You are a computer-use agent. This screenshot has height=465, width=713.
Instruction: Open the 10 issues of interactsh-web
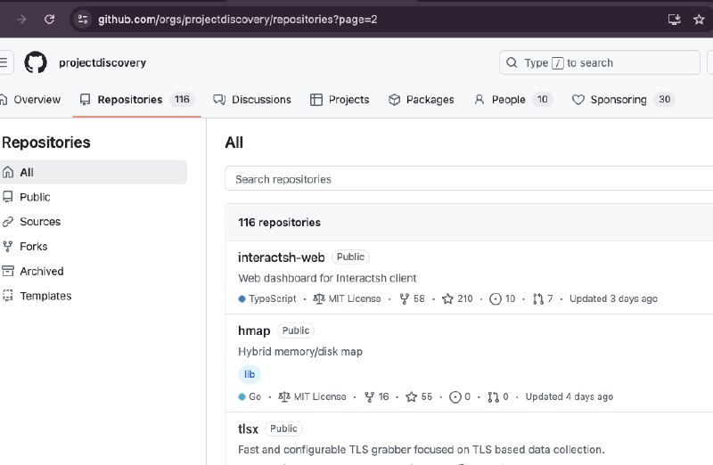coord(503,298)
